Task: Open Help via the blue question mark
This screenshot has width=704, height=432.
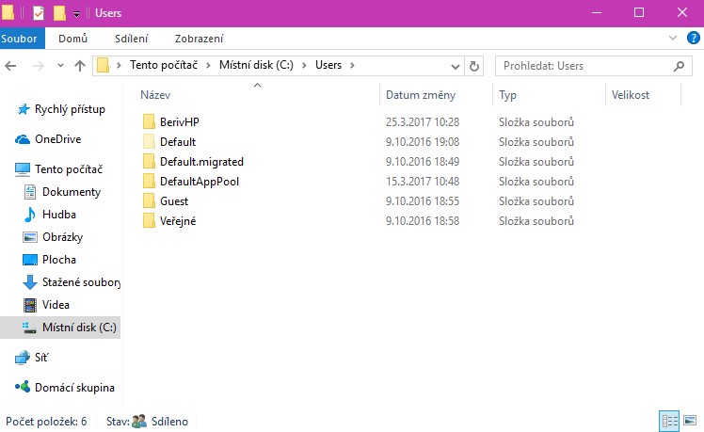Action: click(694, 38)
